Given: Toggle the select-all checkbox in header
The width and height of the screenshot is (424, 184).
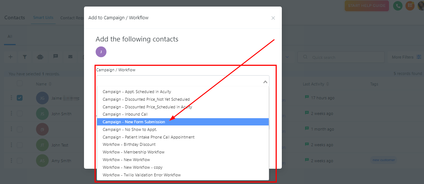Looking at the screenshot, I should [x=20, y=84].
